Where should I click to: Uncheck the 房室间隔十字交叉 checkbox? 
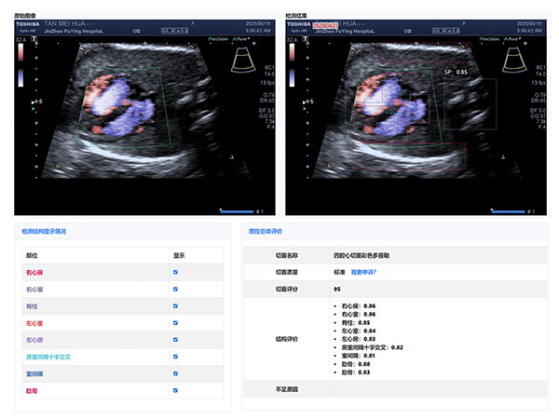175,357
